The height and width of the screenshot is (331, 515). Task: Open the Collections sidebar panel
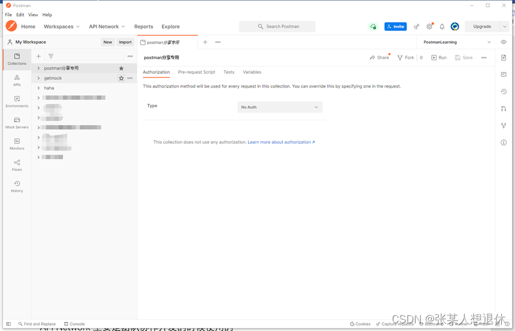[17, 60]
